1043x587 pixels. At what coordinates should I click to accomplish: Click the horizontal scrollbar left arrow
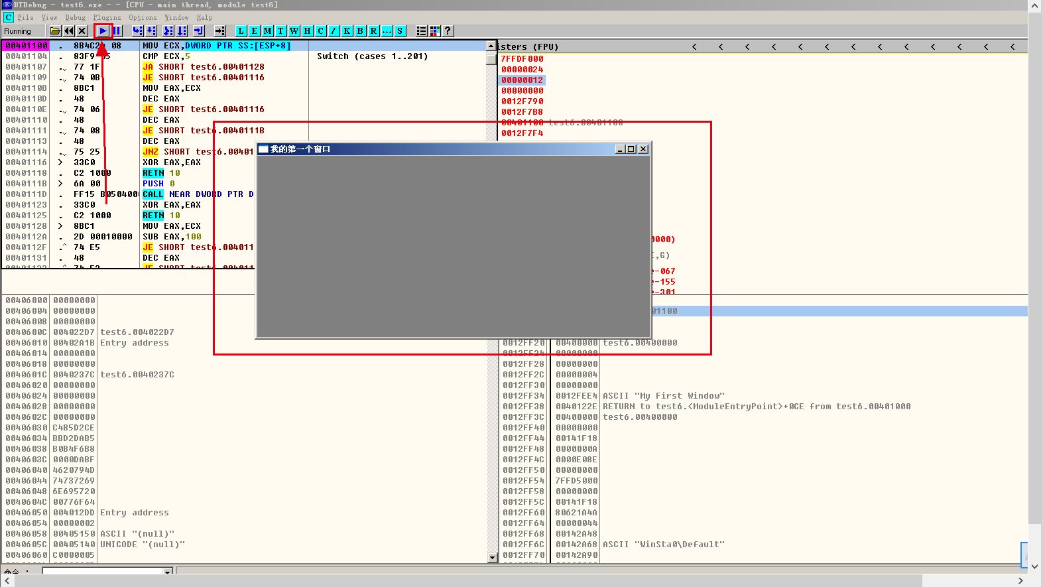(x=7, y=580)
